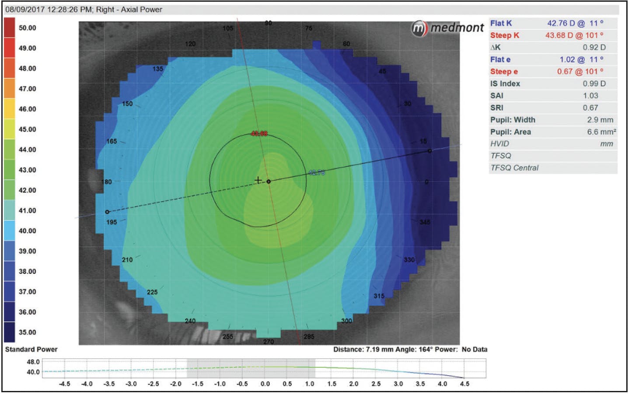Click the shaded pupil region in the profile graph
The height and width of the screenshot is (394, 628).
251,368
